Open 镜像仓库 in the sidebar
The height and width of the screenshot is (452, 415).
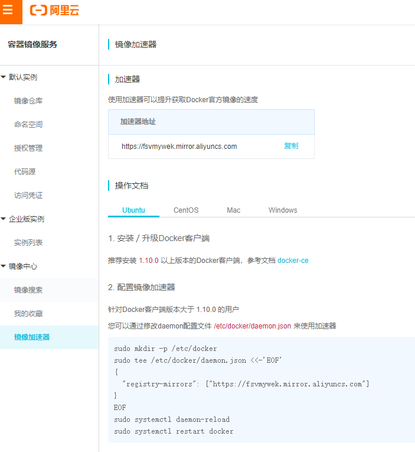pyautogui.click(x=28, y=101)
